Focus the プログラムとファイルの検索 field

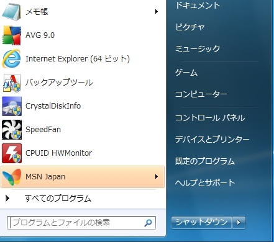(81, 223)
